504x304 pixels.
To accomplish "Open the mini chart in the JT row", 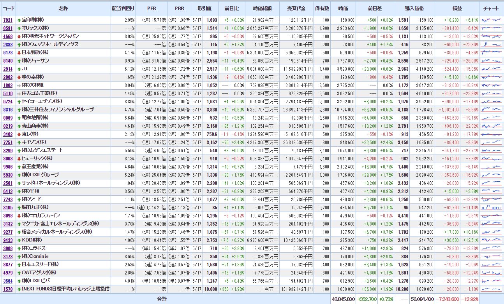I will point(491,69).
